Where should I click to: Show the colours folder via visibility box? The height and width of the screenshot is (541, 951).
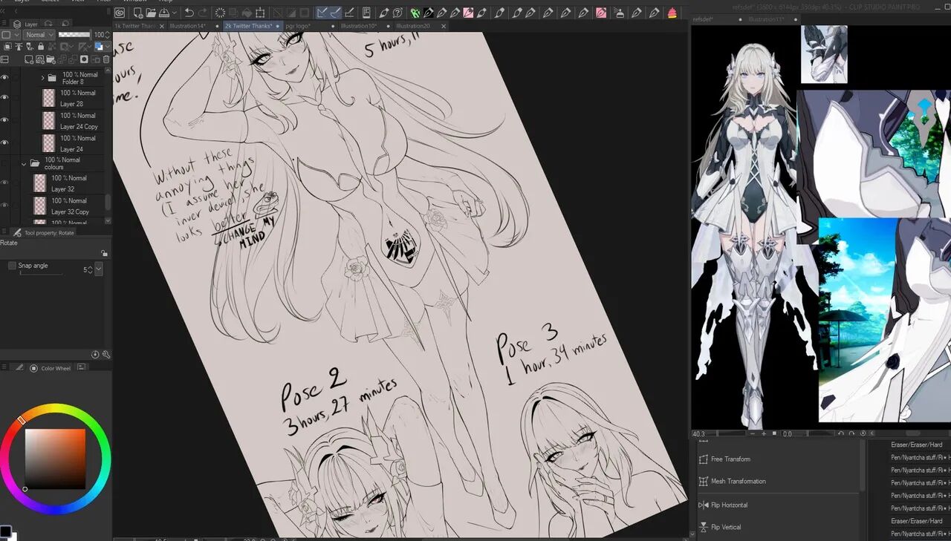point(4,163)
